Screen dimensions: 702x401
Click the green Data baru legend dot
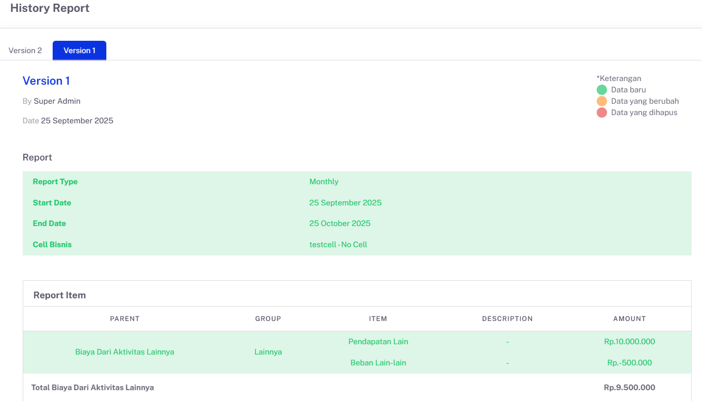click(602, 90)
